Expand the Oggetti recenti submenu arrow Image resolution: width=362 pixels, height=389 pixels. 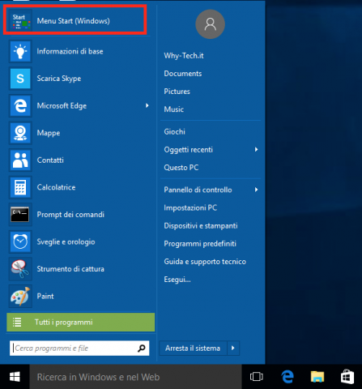(x=256, y=149)
